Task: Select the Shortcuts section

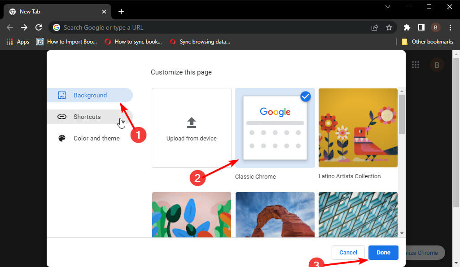Action: pos(90,117)
